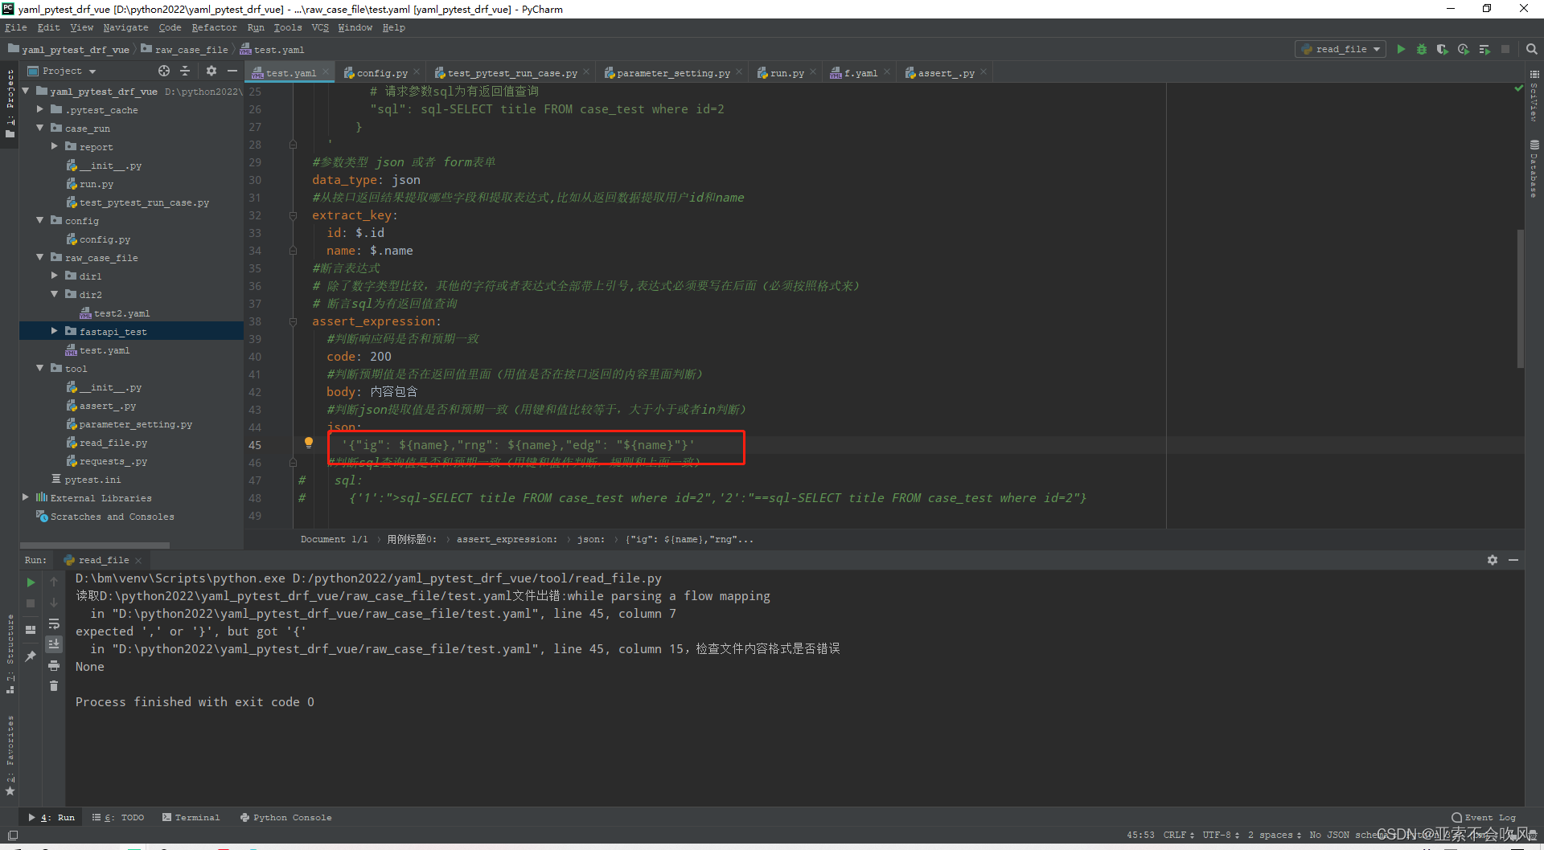
Task: Open the Structure tool window
Action: 10,654
